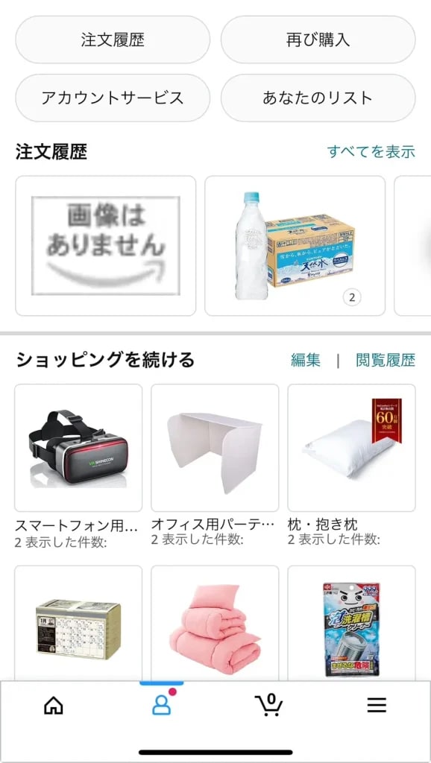Screen dimensions: 431x763
Task: Select the white office partition thumbnail
Action: [215, 448]
